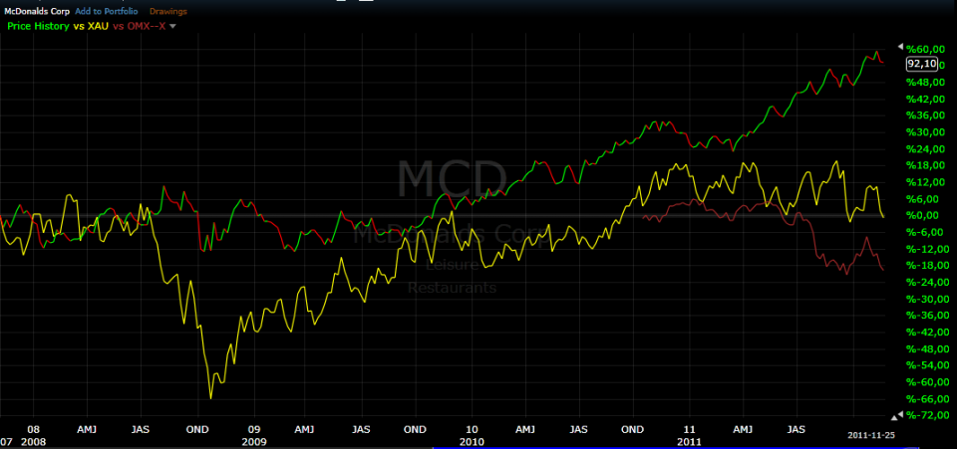The image size is (957, 449).
Task: Click the 92,10 current price box
Action: click(922, 64)
